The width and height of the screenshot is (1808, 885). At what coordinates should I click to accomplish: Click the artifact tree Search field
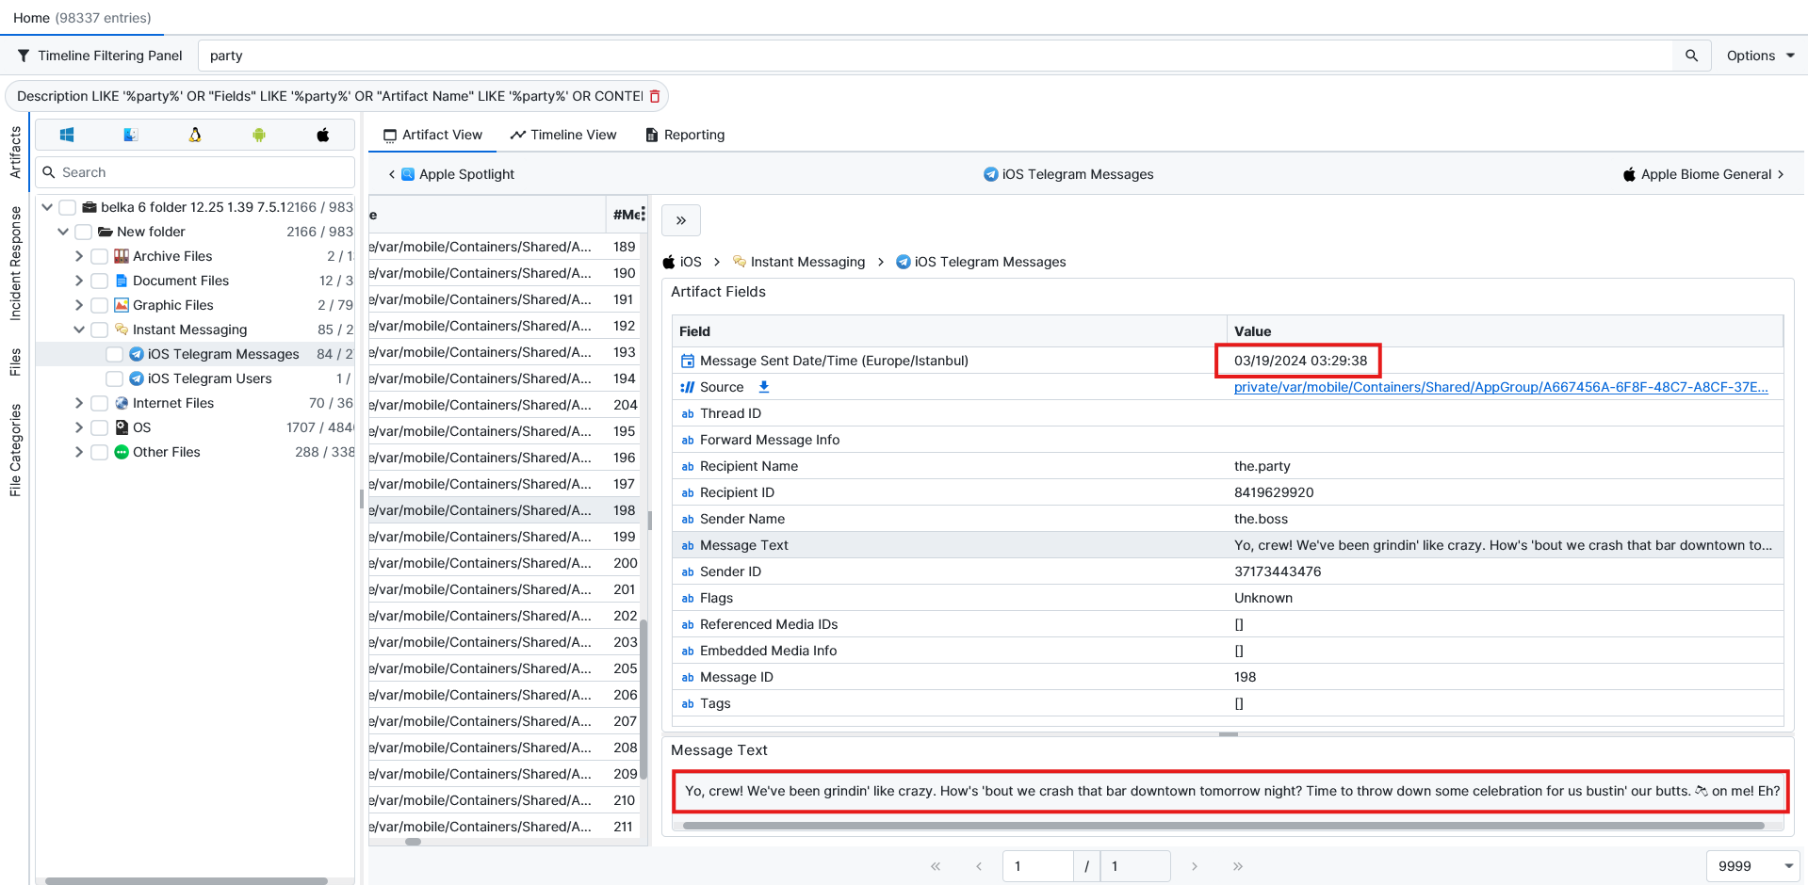203,172
